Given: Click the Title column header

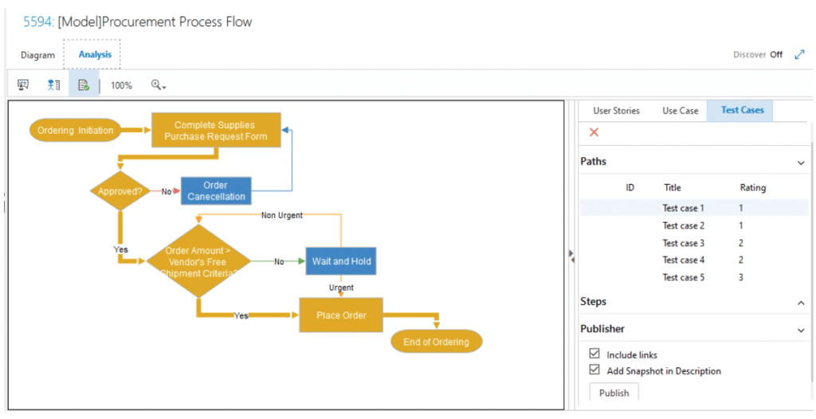Looking at the screenshot, I should coord(673,187).
